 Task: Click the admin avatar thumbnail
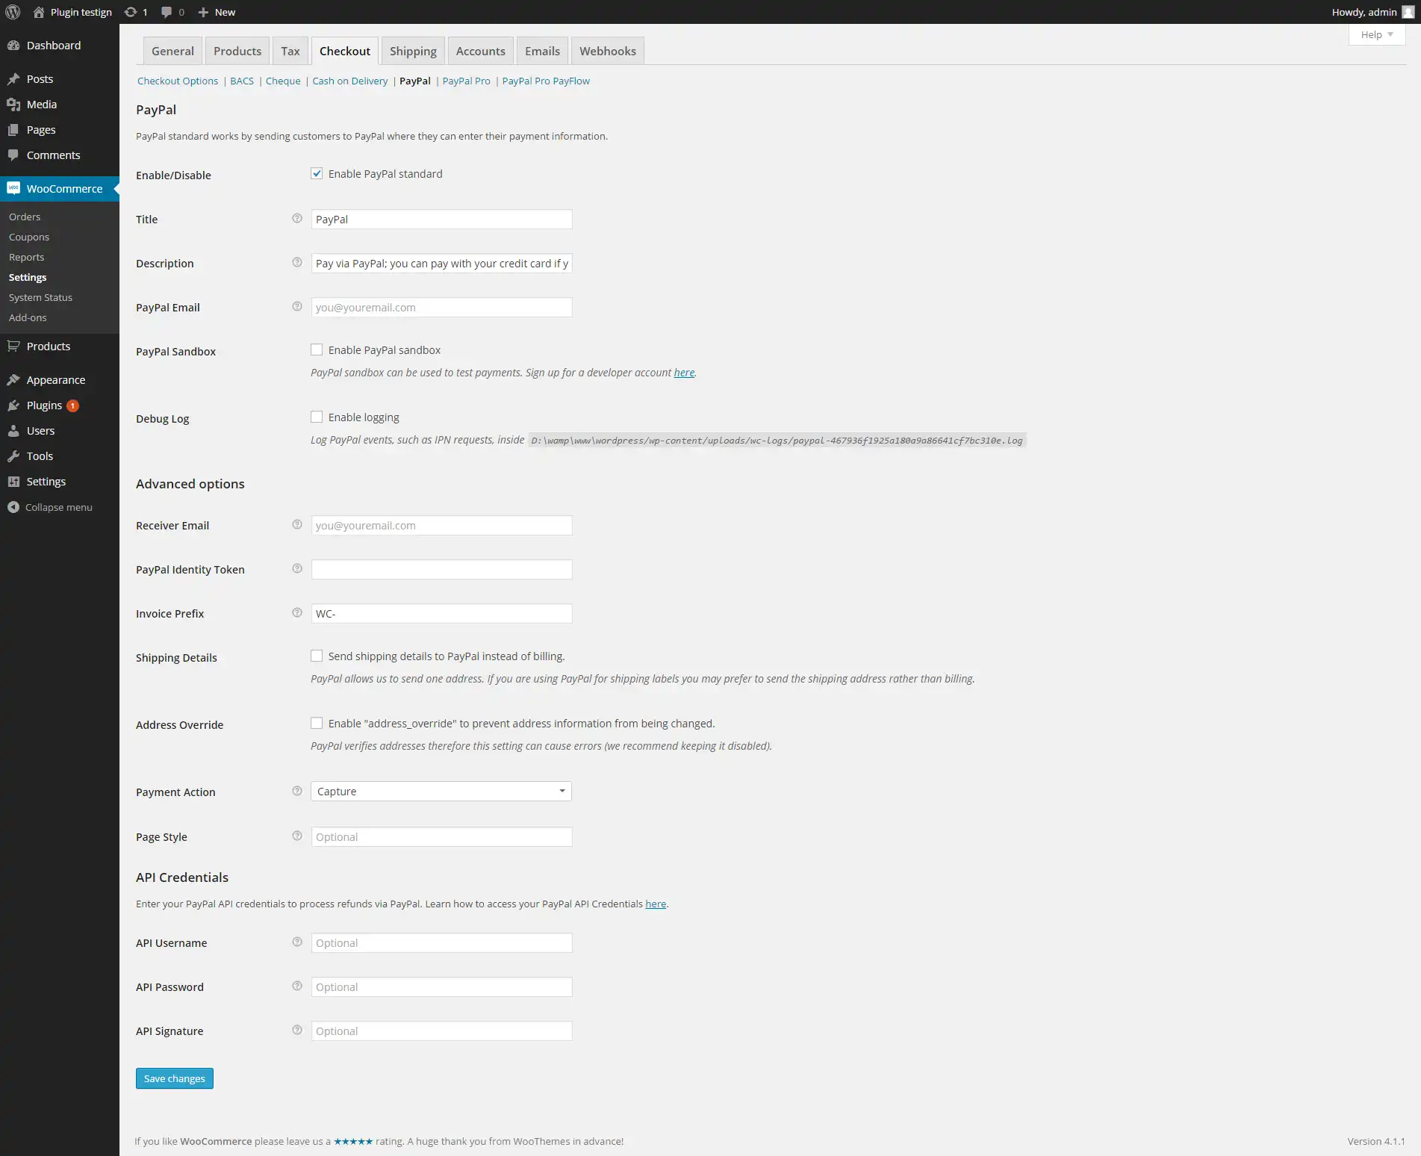pyautogui.click(x=1408, y=12)
